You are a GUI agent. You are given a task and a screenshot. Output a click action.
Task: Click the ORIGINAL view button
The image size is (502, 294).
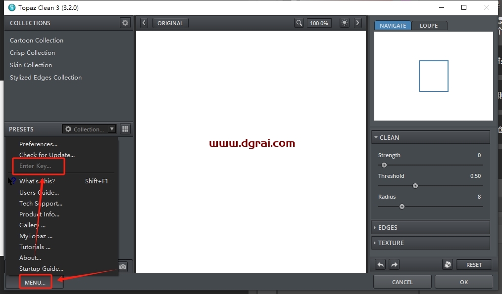coord(170,23)
